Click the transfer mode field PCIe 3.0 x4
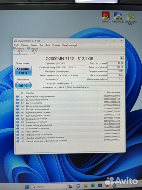This screenshot has height=190, width=142. 71,75
